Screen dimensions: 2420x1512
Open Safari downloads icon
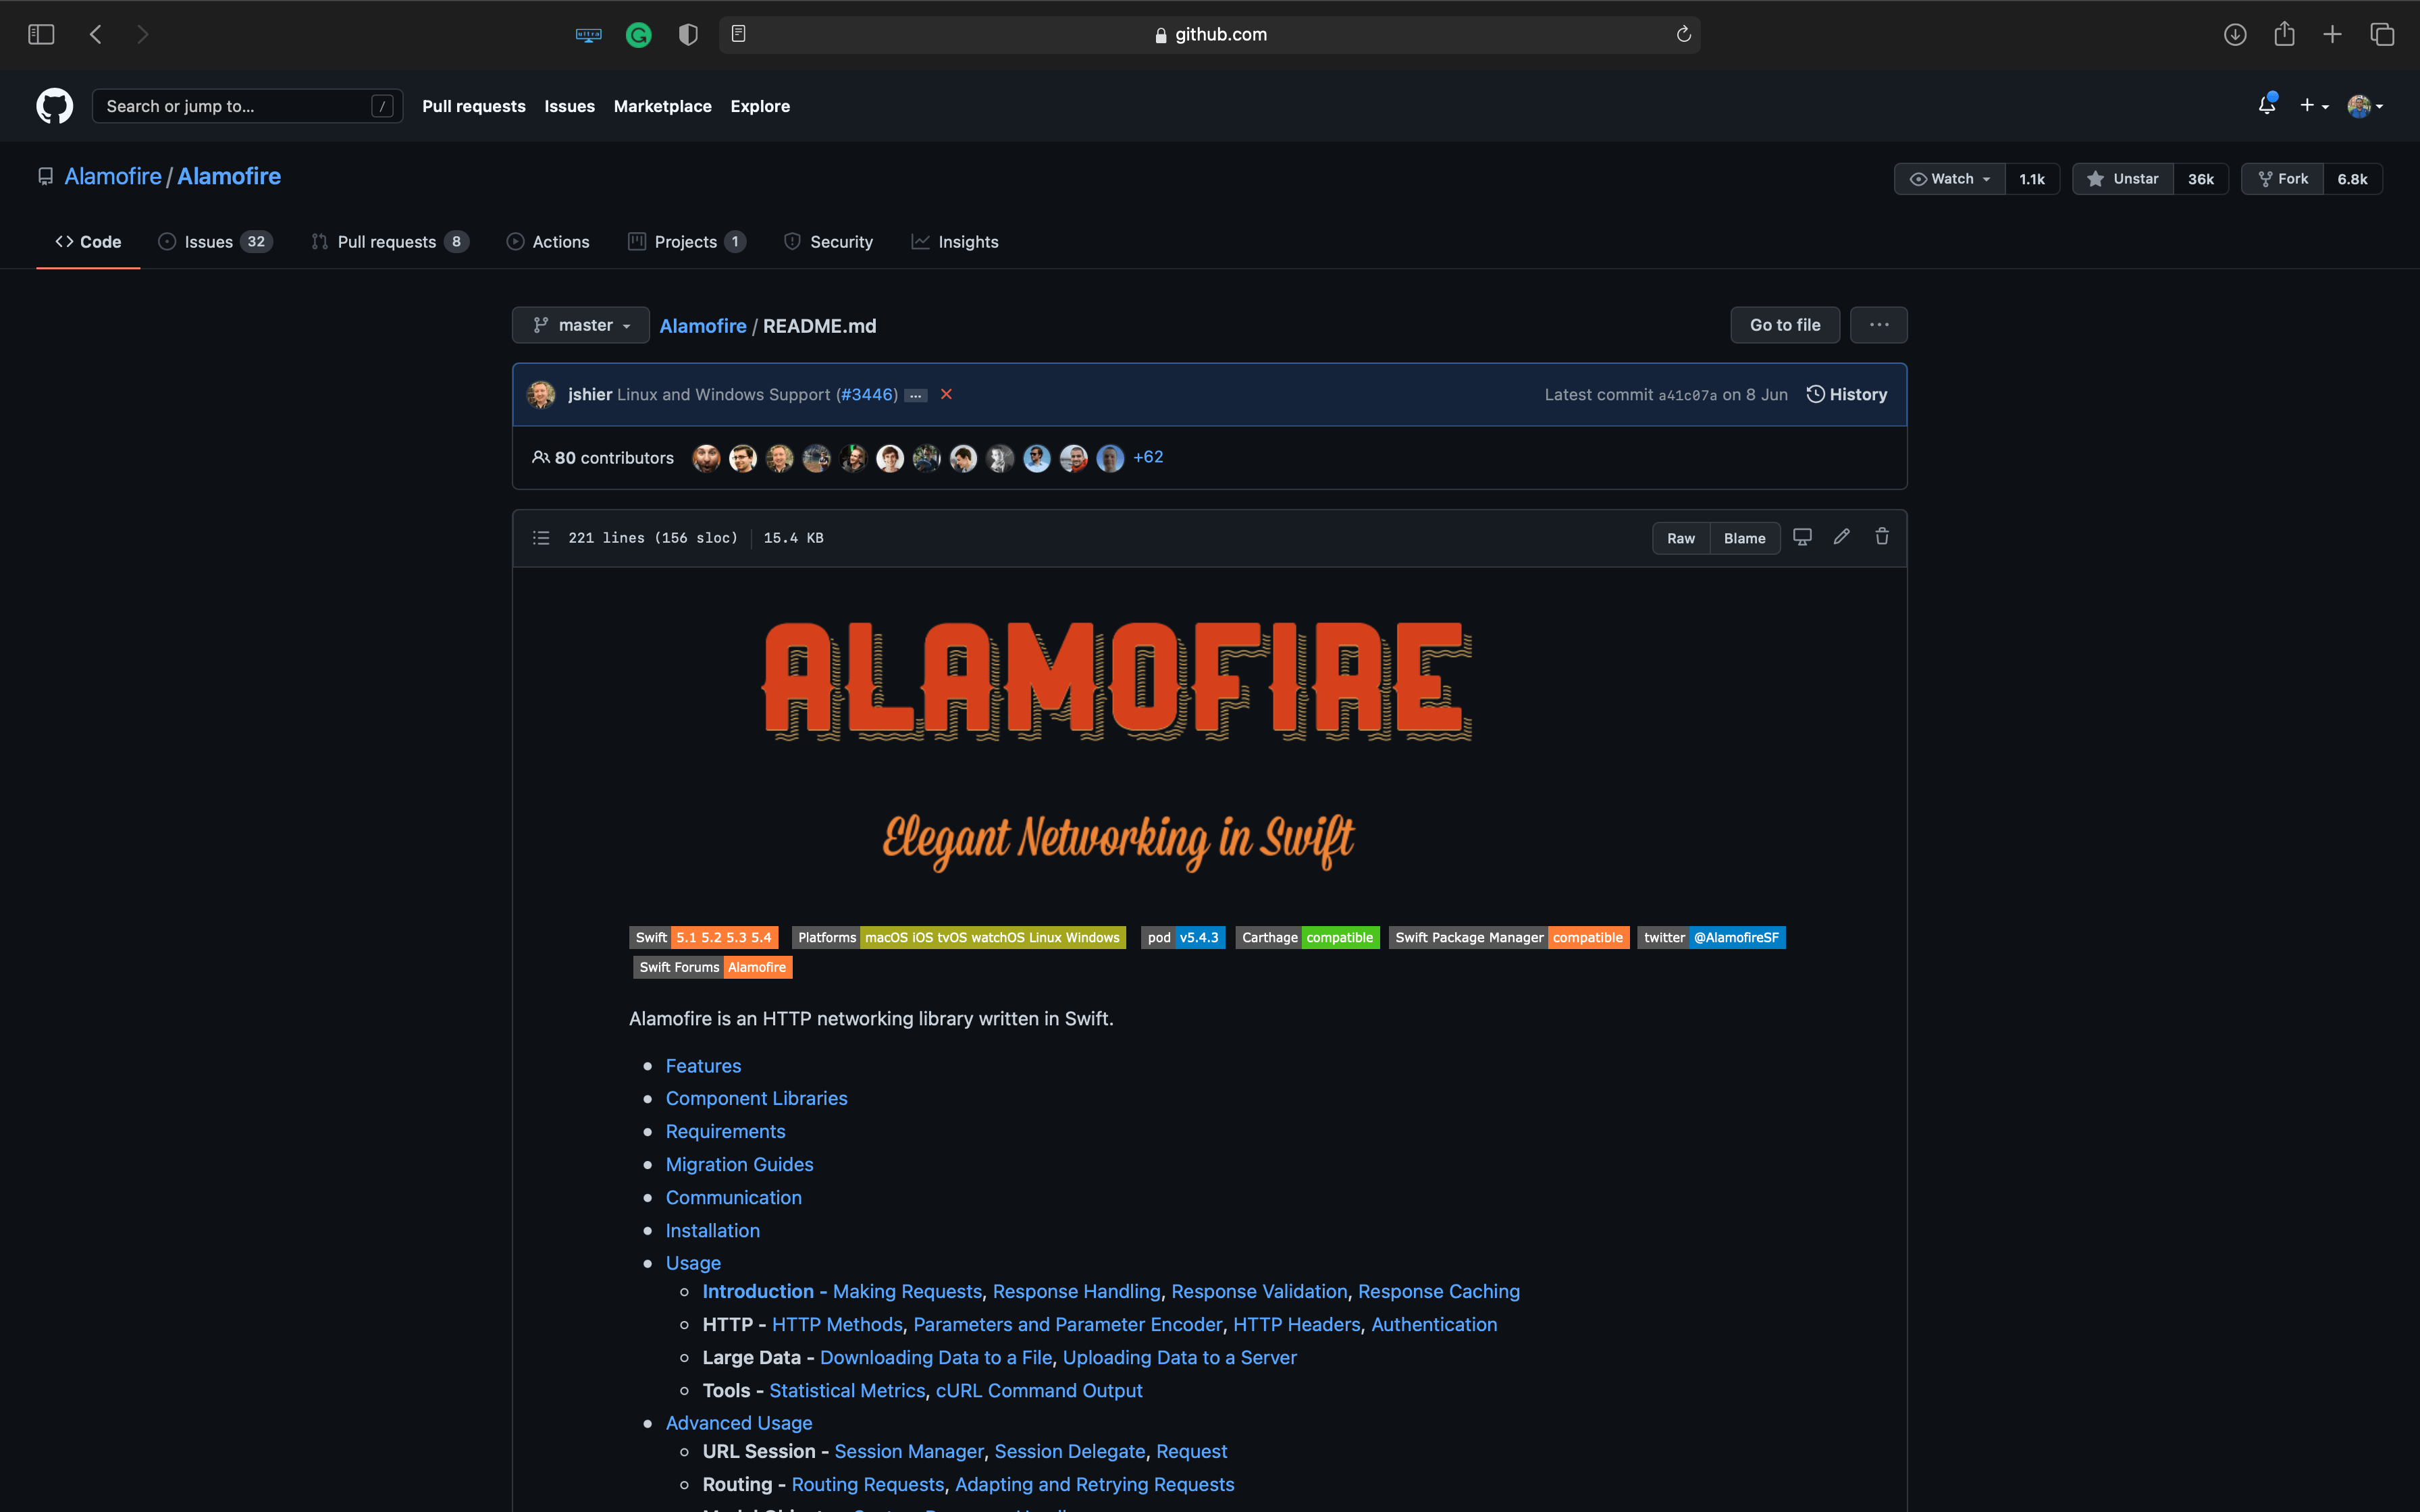click(2235, 34)
